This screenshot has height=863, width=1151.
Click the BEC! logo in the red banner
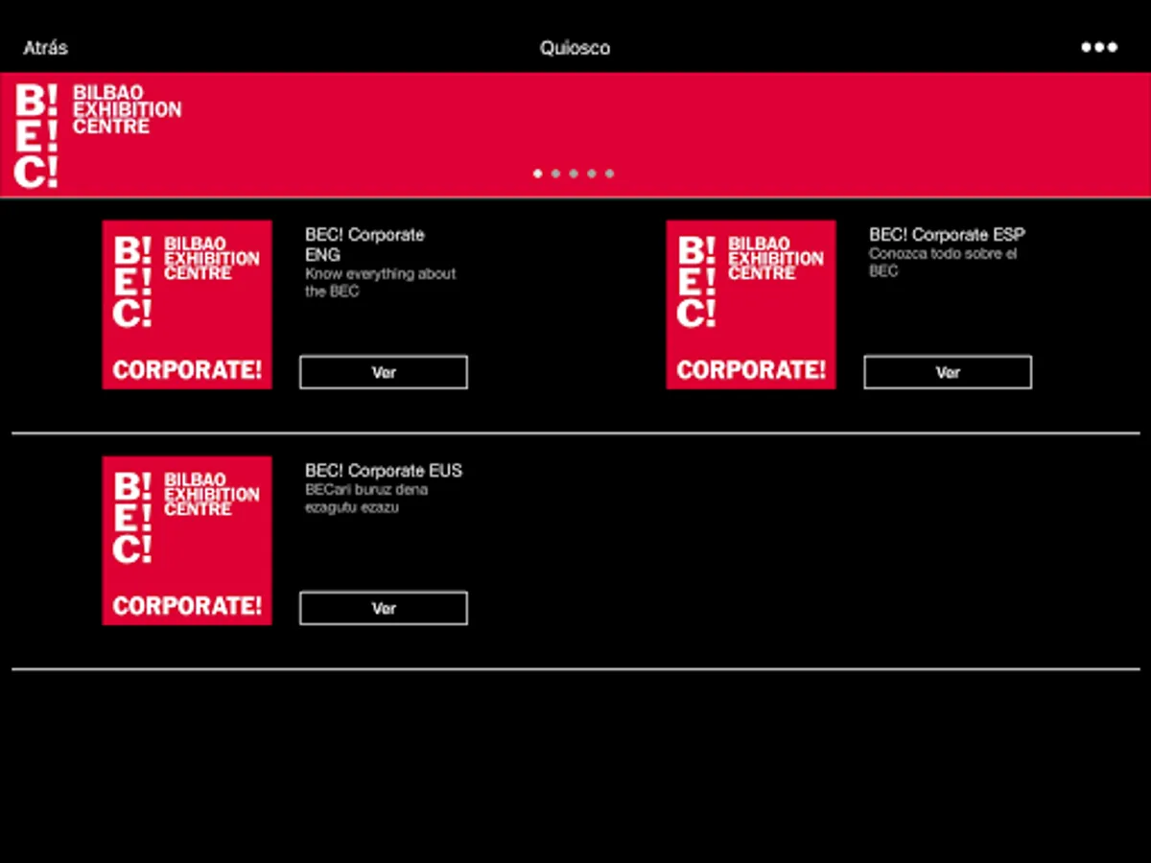point(36,136)
